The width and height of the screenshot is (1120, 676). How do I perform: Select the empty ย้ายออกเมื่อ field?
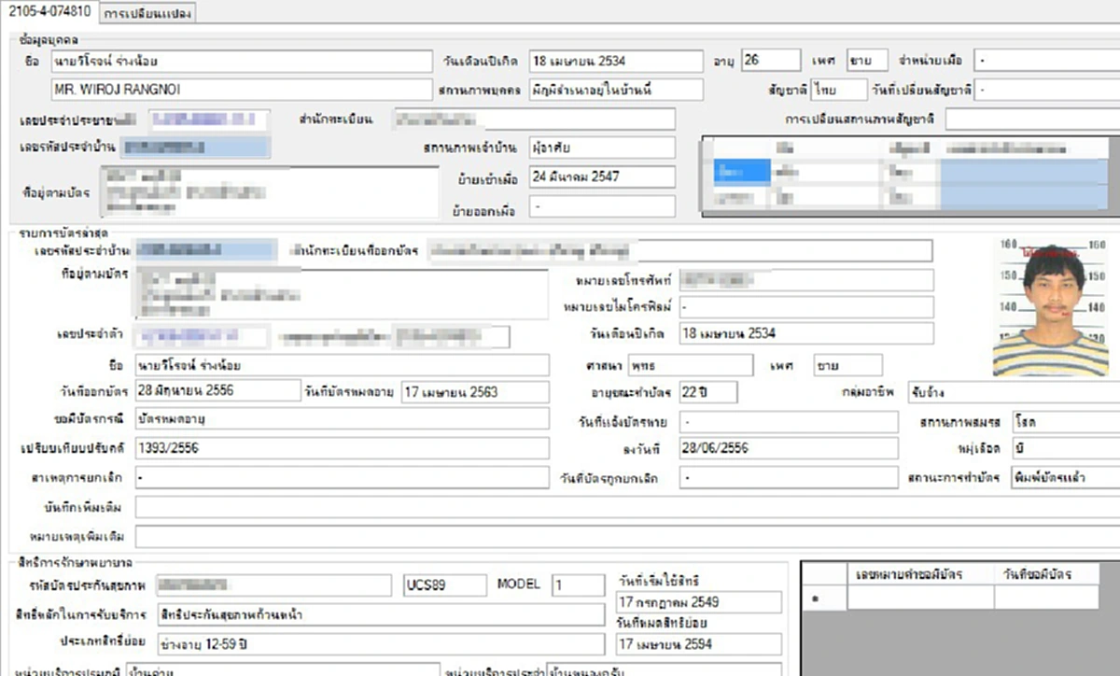(x=601, y=205)
